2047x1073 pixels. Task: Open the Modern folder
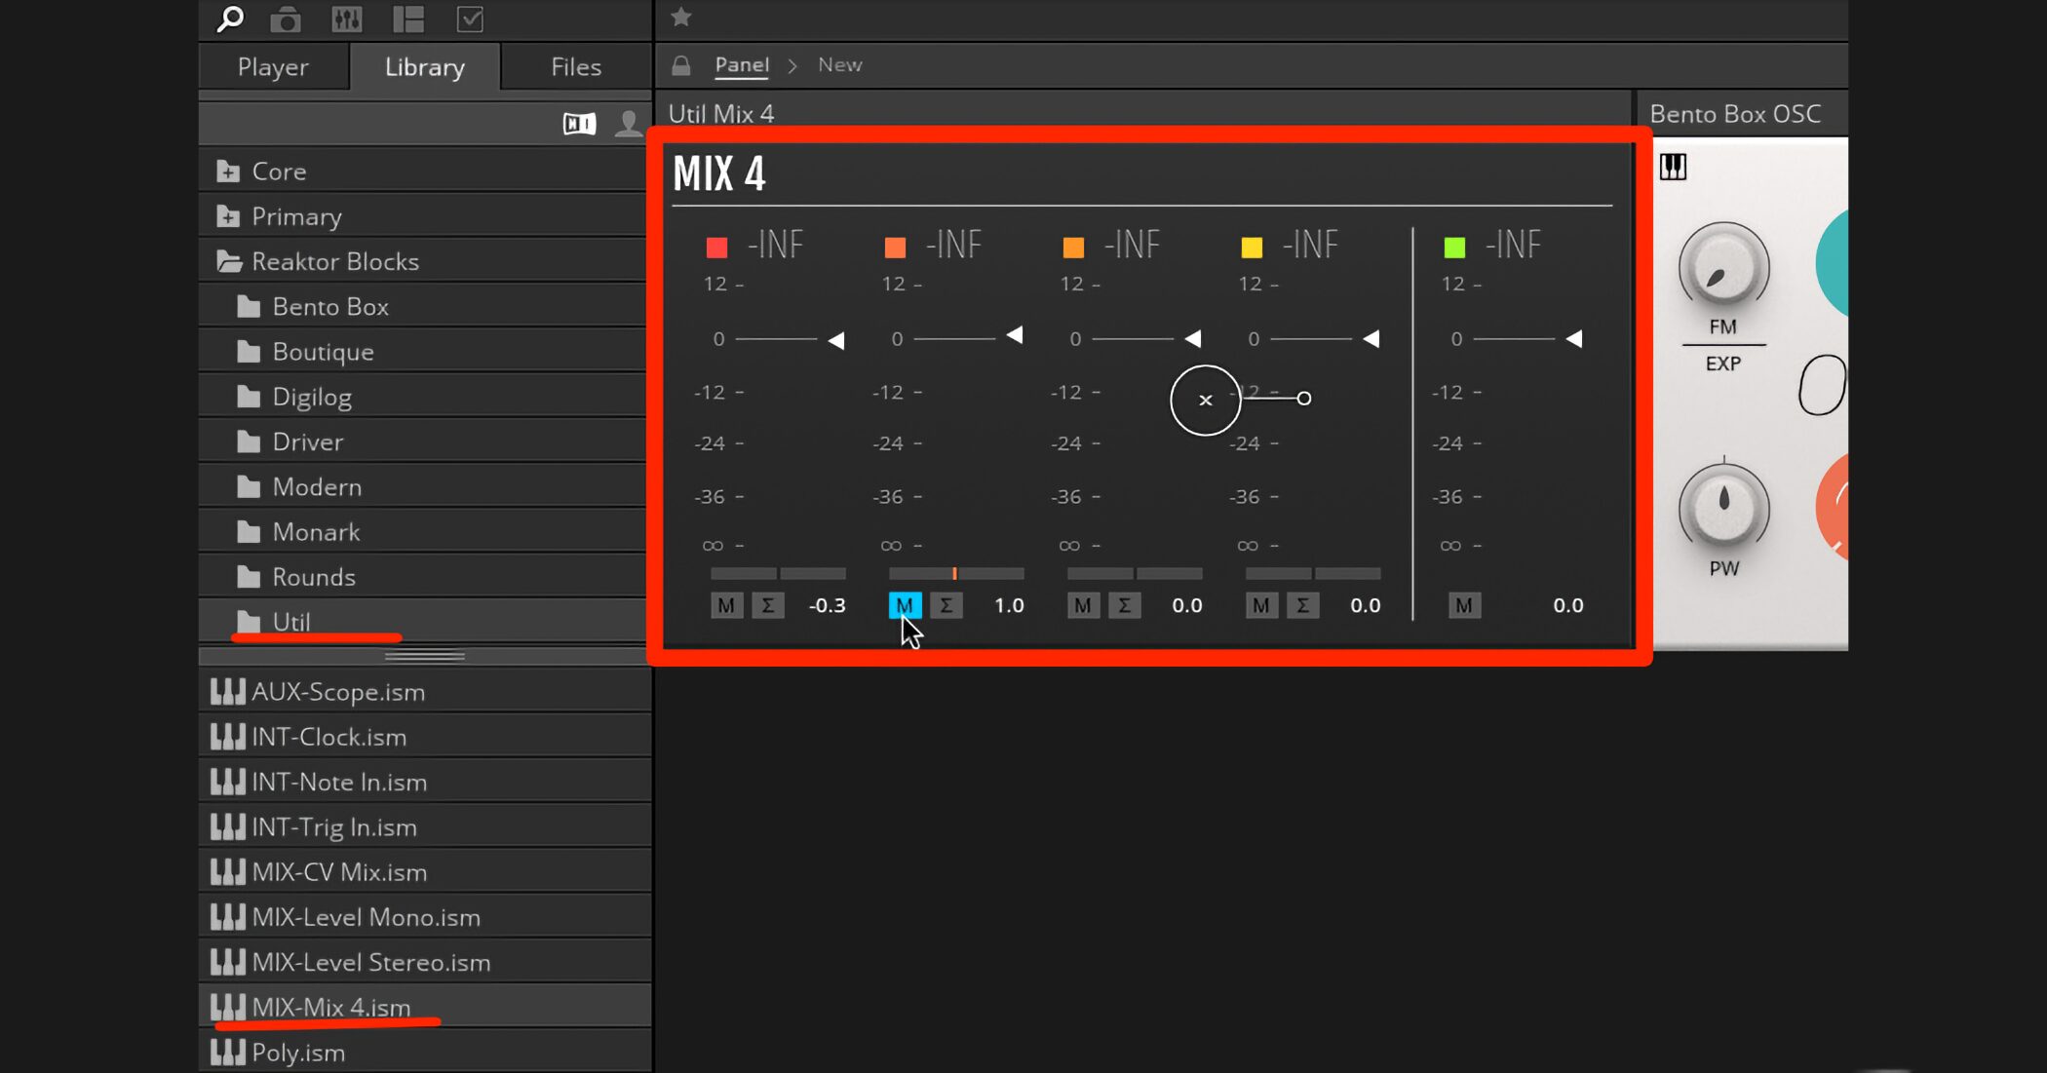[x=423, y=486]
